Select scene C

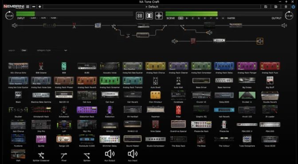(193, 18)
